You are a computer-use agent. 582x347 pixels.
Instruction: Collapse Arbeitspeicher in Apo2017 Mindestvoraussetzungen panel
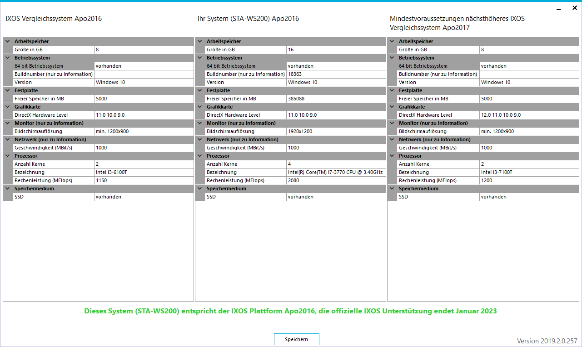click(392, 41)
